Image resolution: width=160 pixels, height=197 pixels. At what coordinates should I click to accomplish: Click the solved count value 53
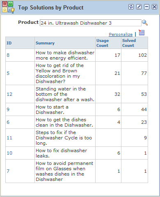(144, 94)
